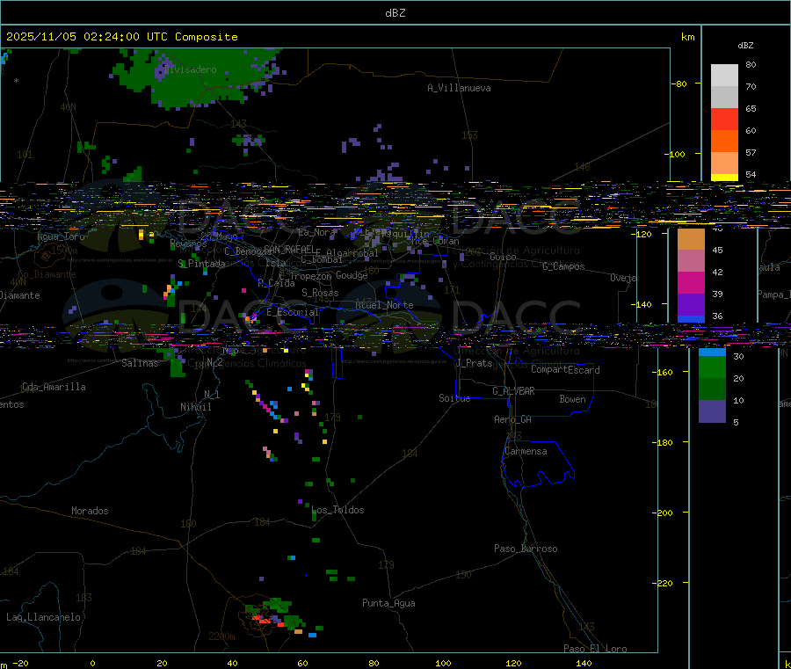Click the S_Rosas place label

point(320,293)
